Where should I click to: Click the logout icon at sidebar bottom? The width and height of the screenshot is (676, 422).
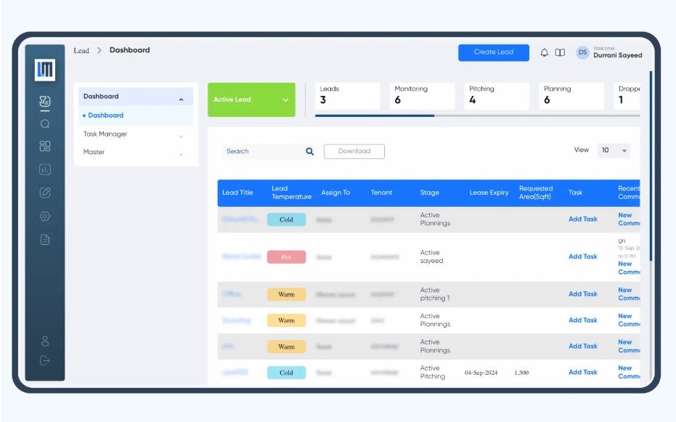point(45,359)
